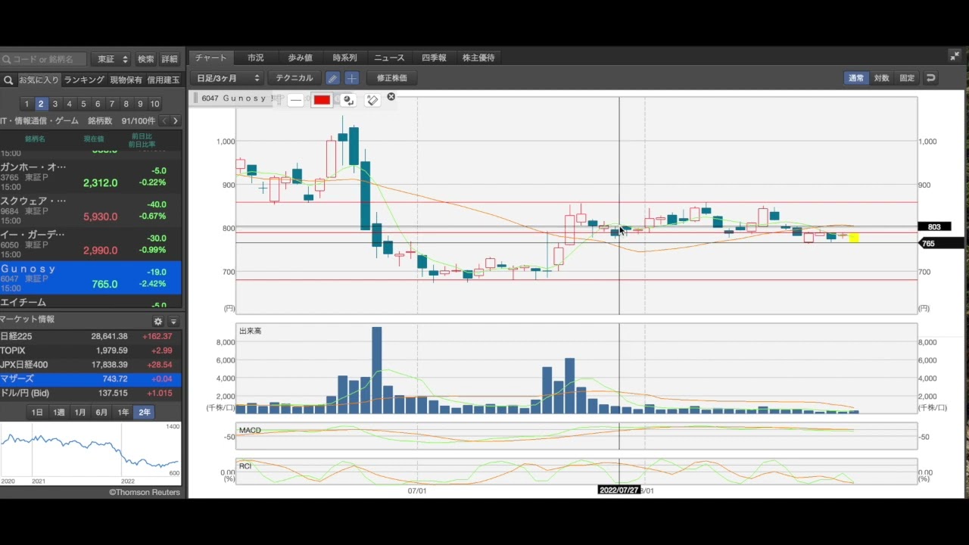Pick the red line color swatch
969x545 pixels.
(x=322, y=100)
